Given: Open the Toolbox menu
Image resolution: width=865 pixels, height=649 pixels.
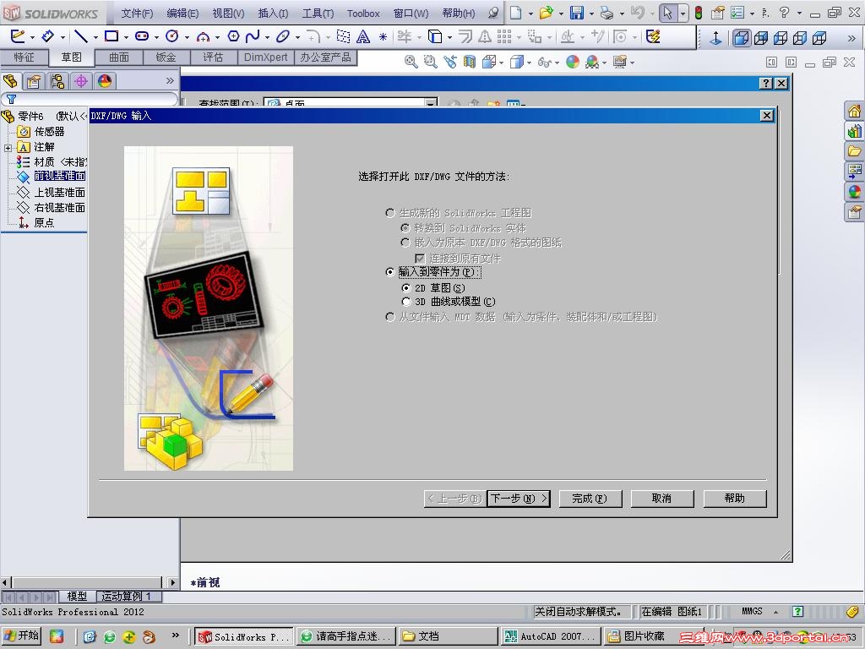Looking at the screenshot, I should (x=363, y=14).
